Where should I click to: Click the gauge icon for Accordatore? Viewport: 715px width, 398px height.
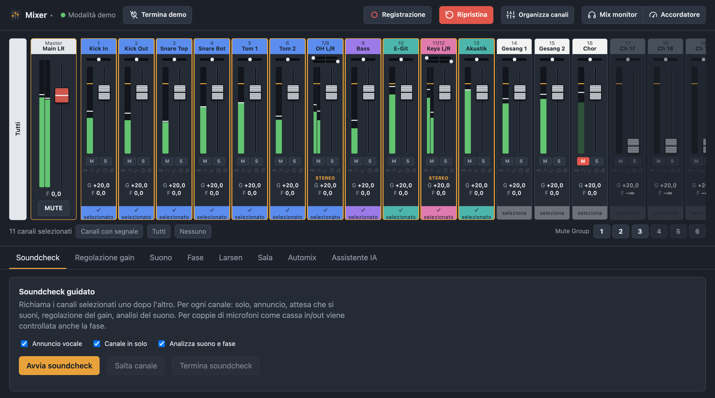[x=653, y=15]
